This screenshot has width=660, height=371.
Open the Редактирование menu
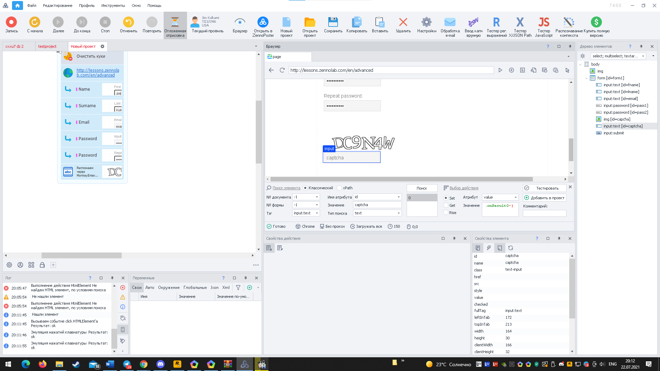click(57, 5)
